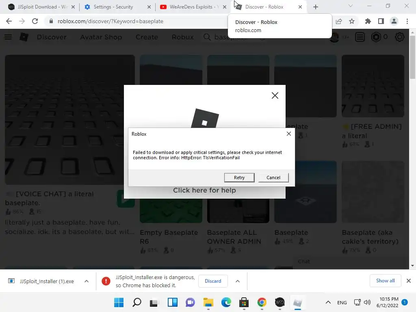The height and width of the screenshot is (312, 416).
Task: Close the Roblox error dialog with X
Action: click(x=289, y=134)
